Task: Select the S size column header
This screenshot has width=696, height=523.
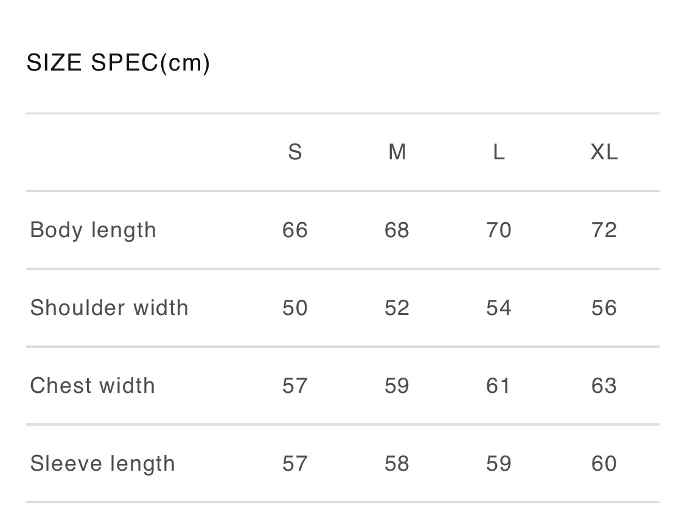Action: (295, 152)
